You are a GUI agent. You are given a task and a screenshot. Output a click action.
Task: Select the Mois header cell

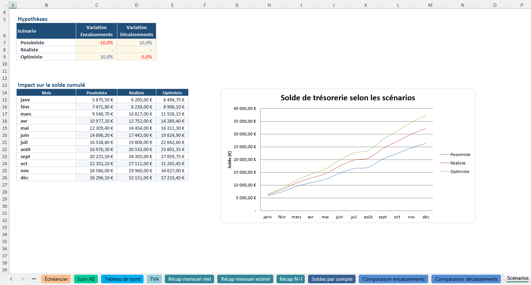(x=46, y=93)
